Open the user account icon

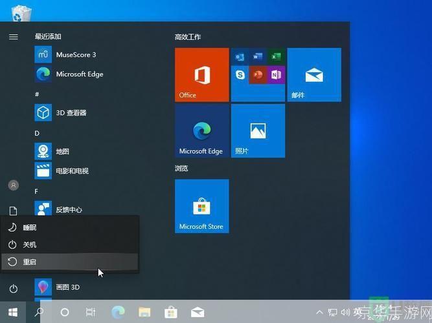pyautogui.click(x=14, y=185)
